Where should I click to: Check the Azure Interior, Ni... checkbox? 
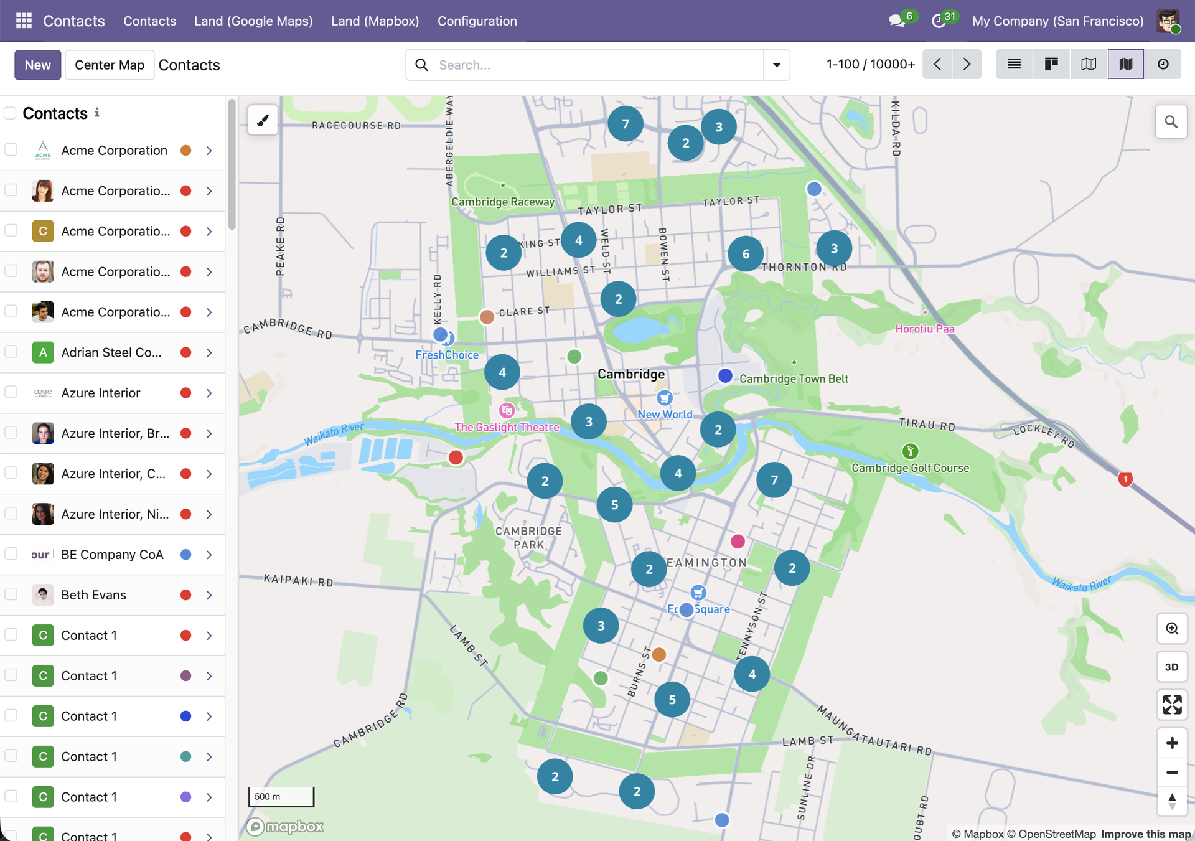(x=11, y=514)
